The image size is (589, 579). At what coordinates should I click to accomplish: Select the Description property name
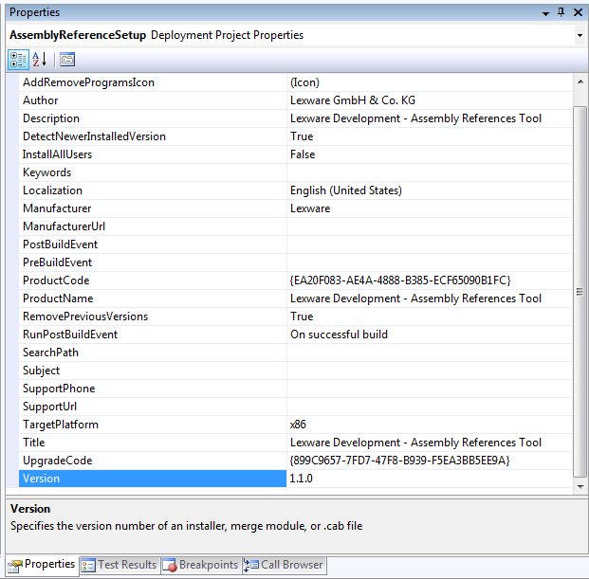(x=153, y=118)
